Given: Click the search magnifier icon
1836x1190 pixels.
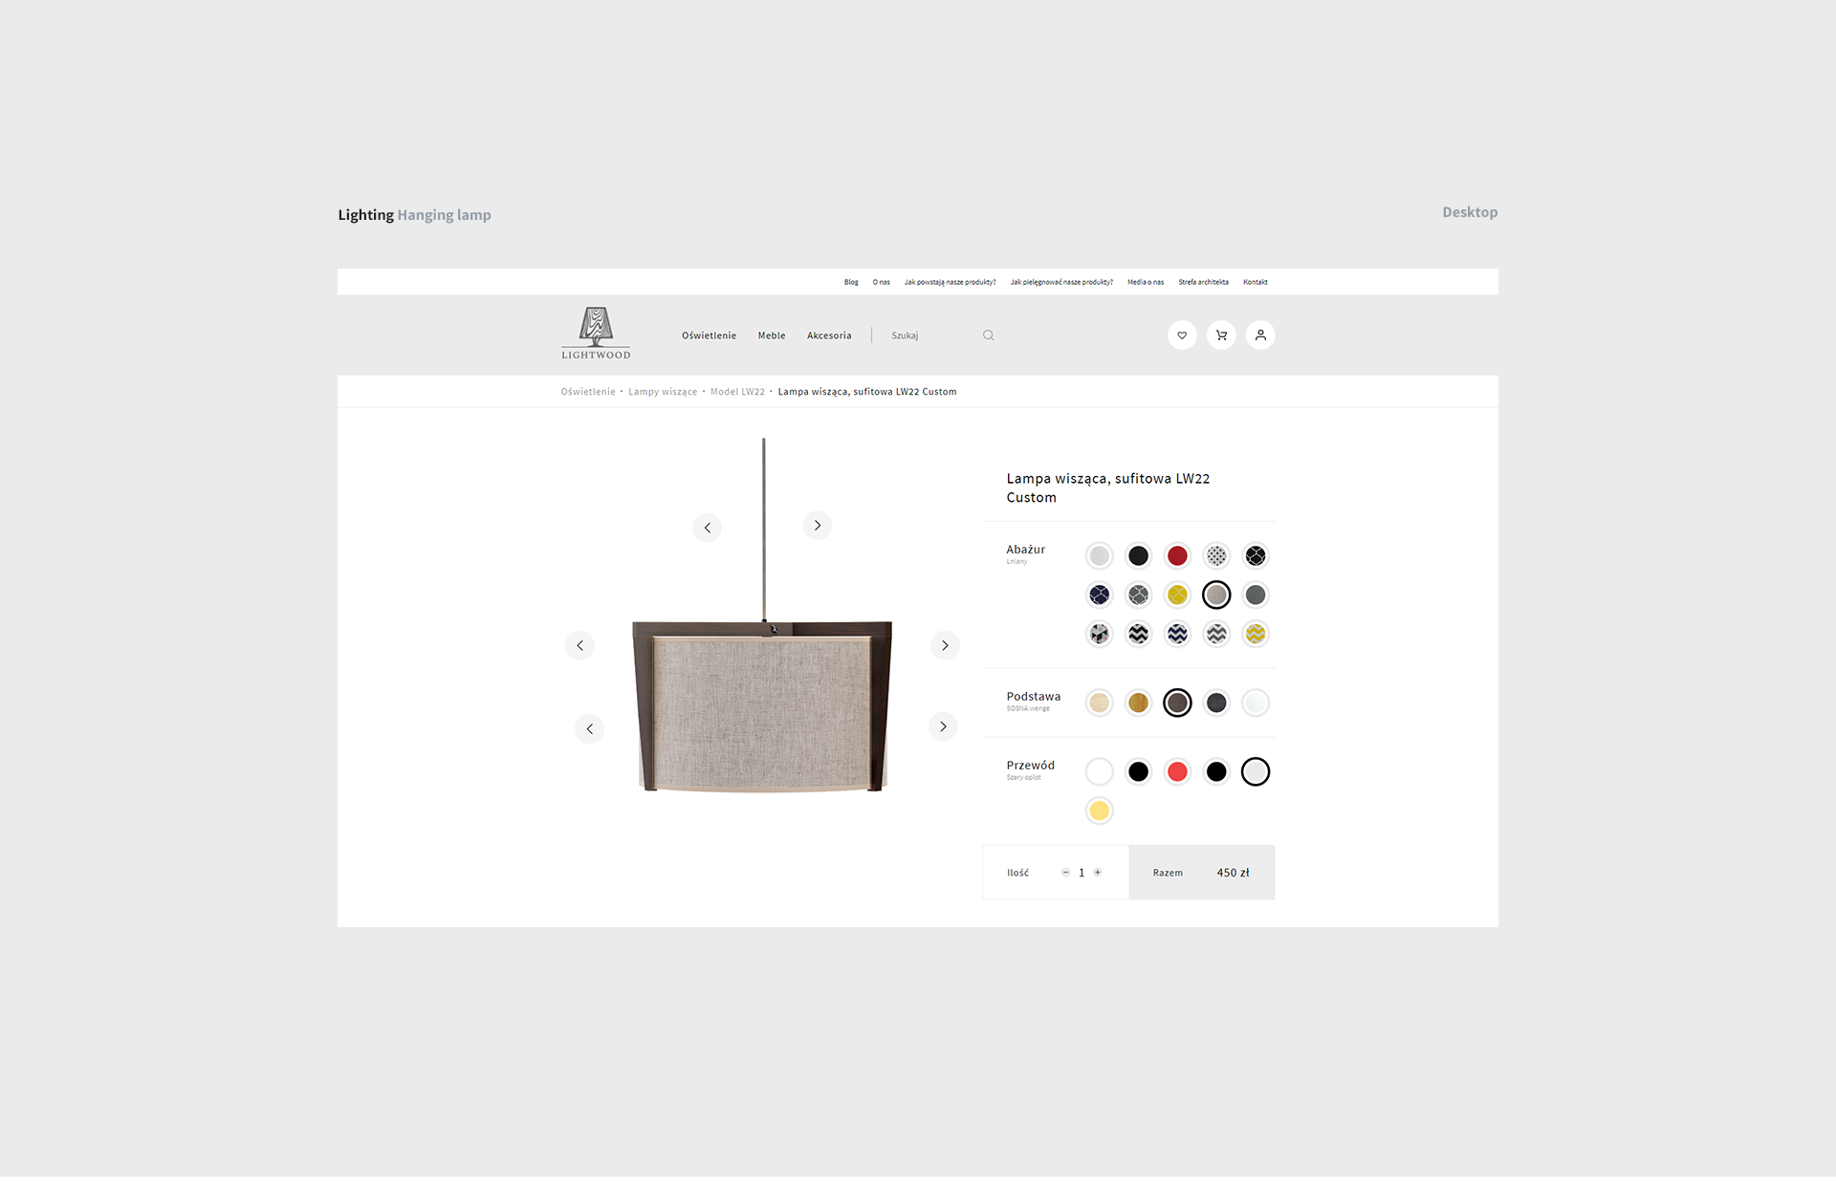Looking at the screenshot, I should 988,335.
